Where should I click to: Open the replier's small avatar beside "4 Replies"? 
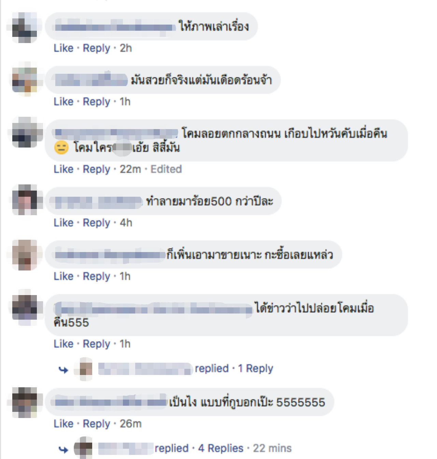[84, 448]
